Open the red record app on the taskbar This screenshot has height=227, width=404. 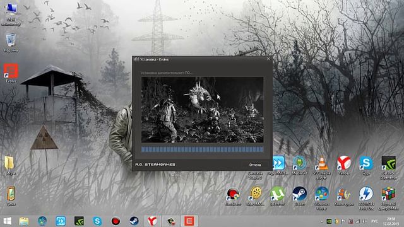pos(116,221)
